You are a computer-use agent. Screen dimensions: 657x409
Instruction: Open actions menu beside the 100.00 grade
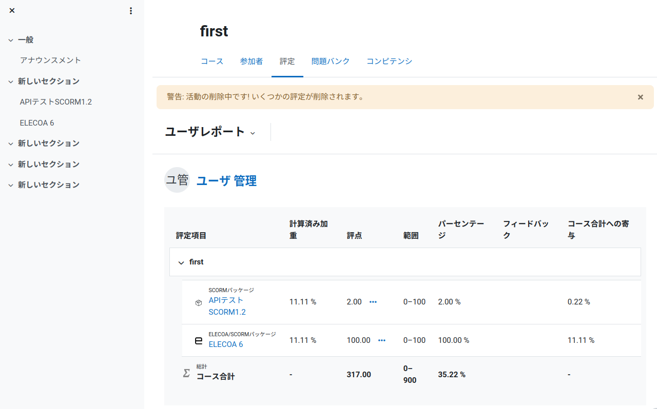381,340
